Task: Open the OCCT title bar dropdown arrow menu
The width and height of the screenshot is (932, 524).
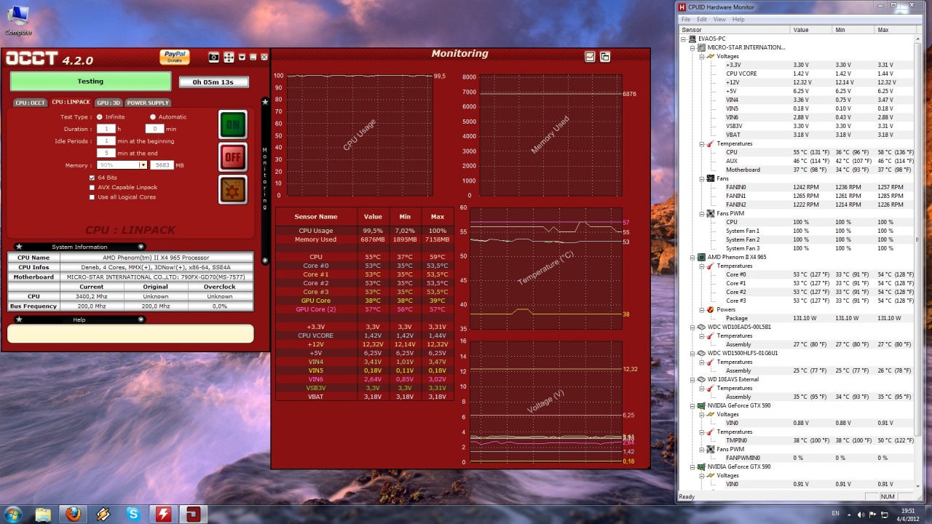Action: (x=242, y=57)
